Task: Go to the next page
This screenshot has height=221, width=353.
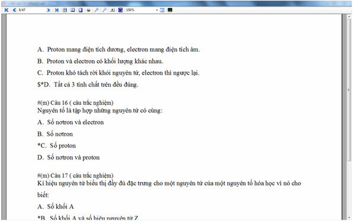Action: pyautogui.click(x=48, y=10)
